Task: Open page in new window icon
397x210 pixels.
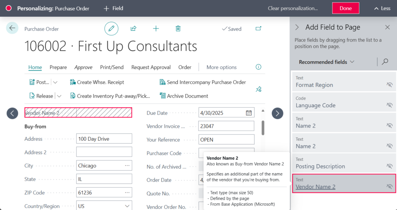Action: [259, 28]
